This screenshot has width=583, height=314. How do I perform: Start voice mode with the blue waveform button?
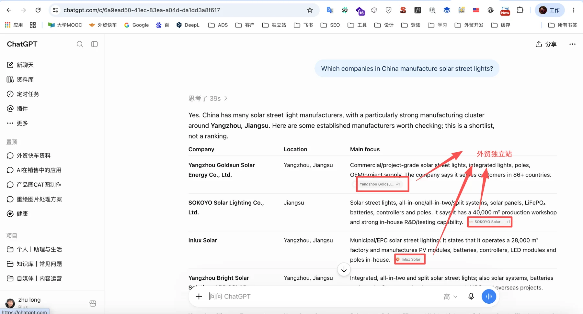489,297
